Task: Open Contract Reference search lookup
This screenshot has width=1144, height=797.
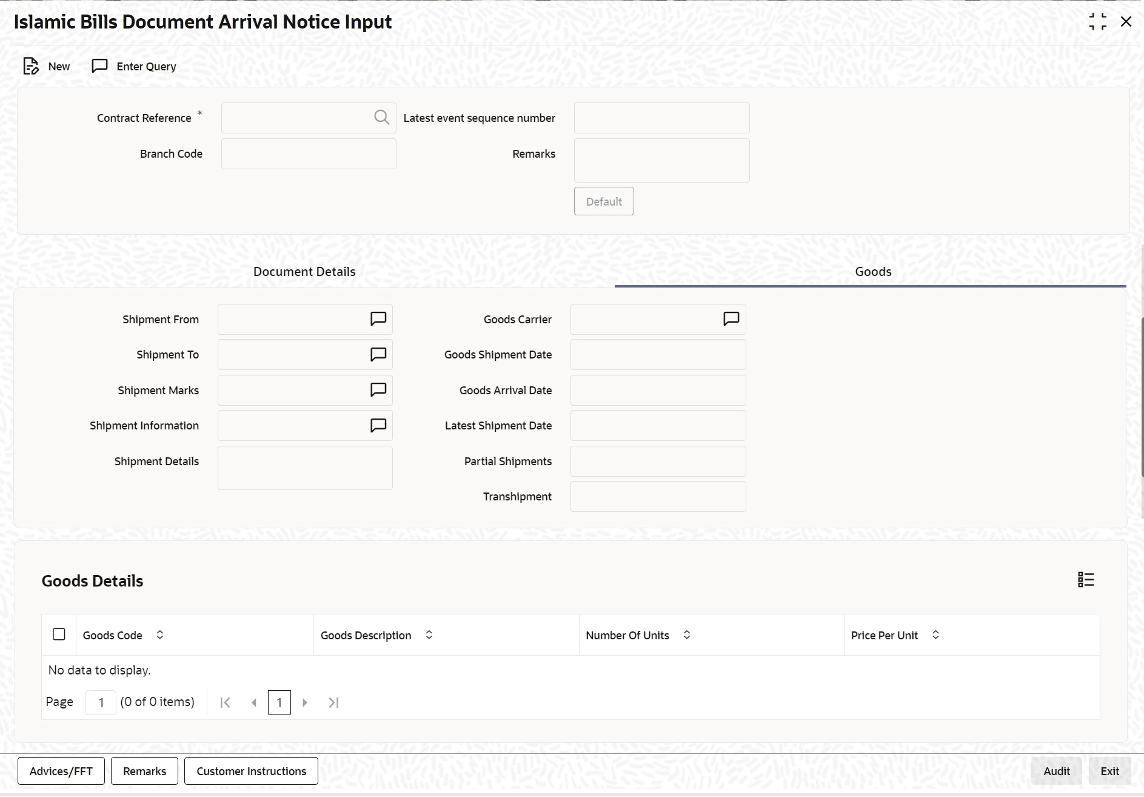Action: coord(381,117)
